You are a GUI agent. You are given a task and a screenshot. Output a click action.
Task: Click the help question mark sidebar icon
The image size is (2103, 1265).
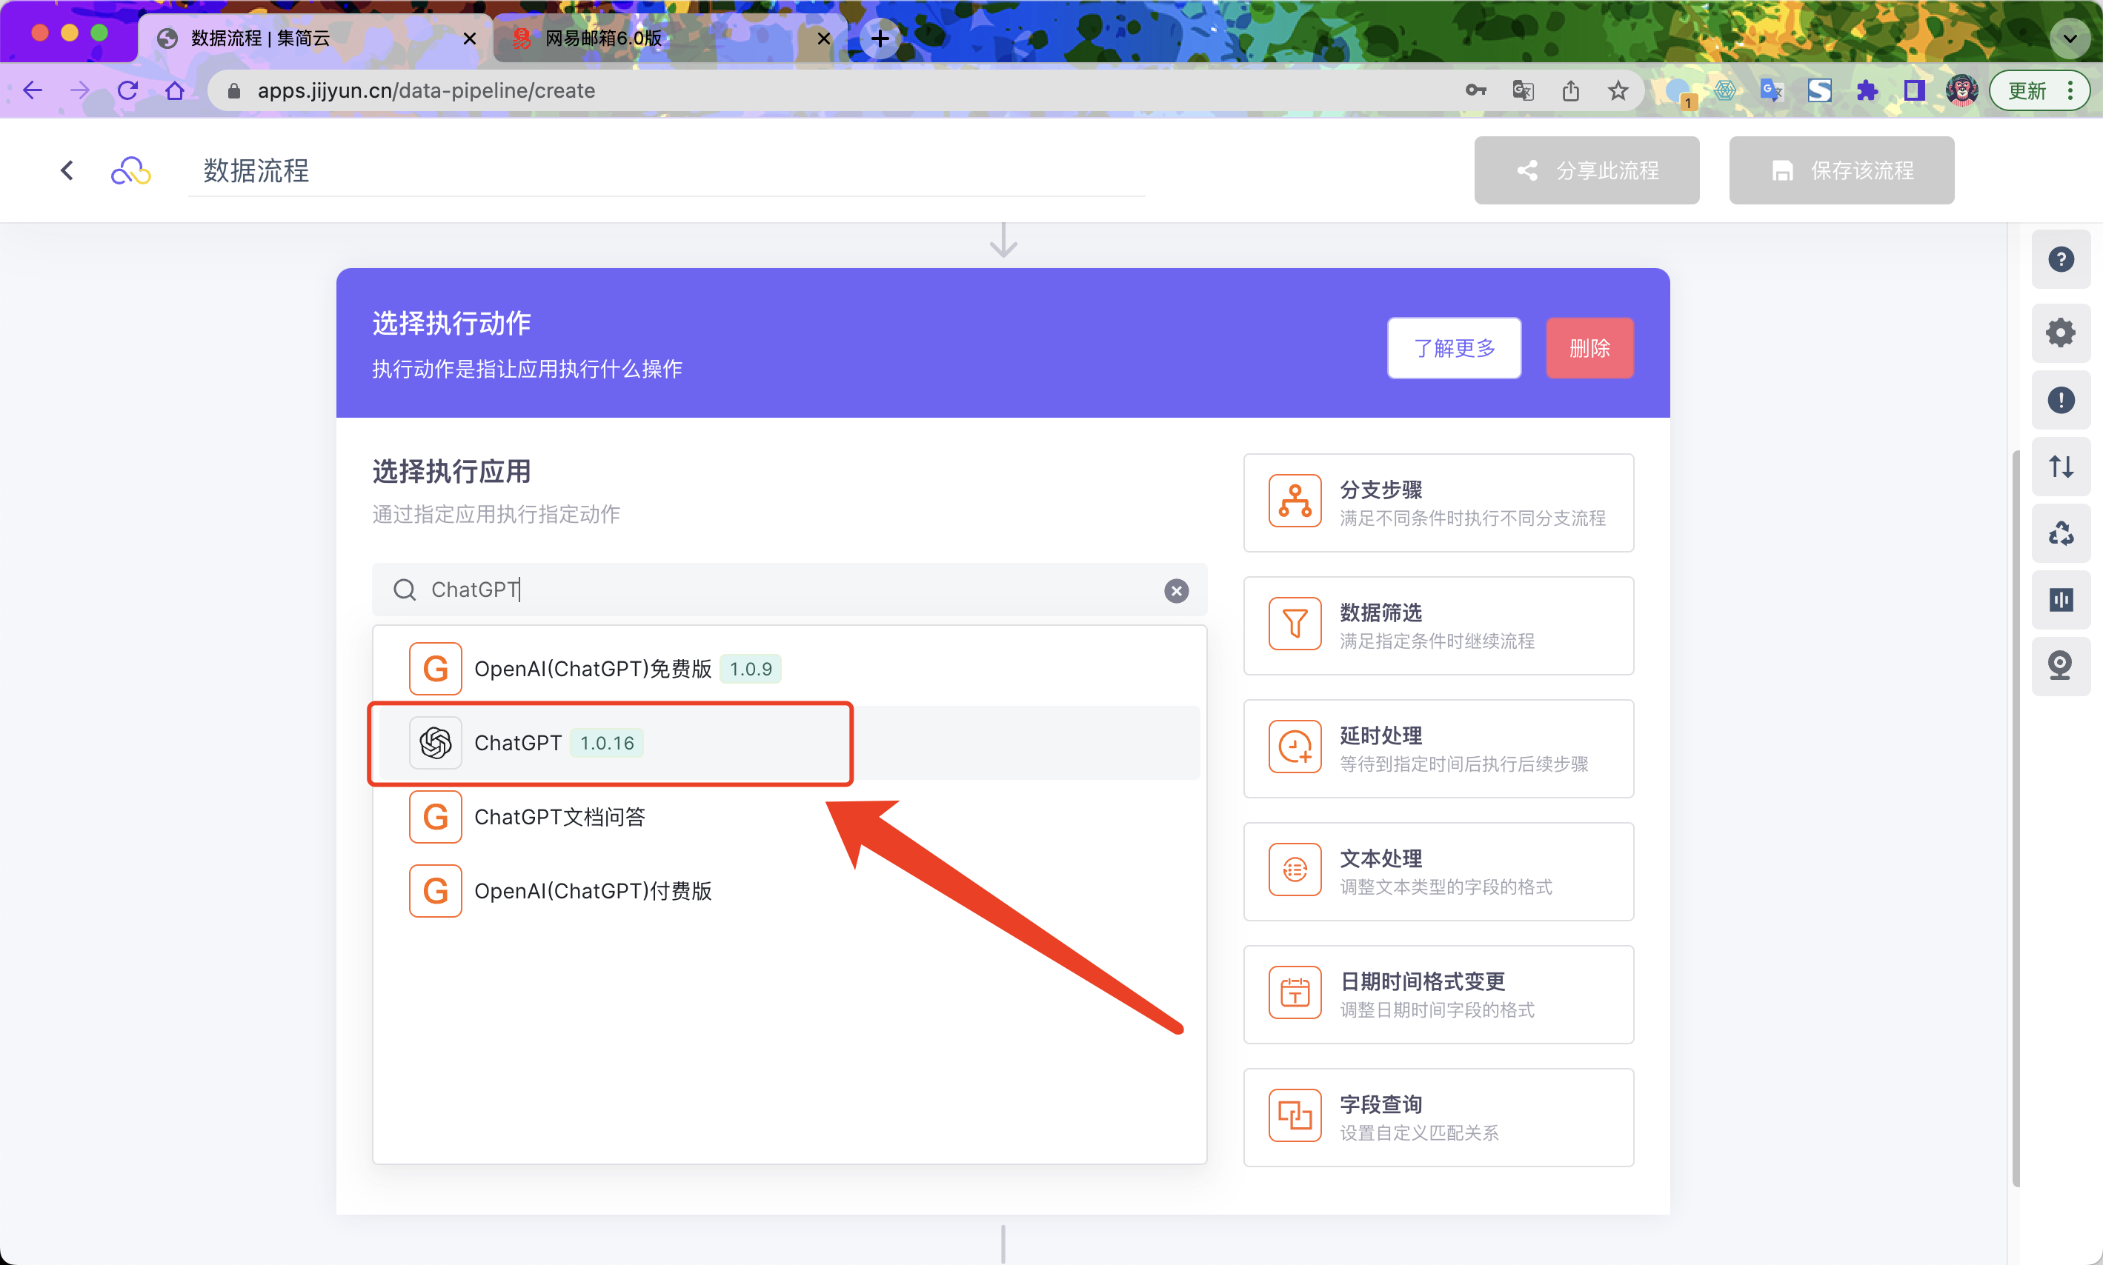[x=2060, y=259]
